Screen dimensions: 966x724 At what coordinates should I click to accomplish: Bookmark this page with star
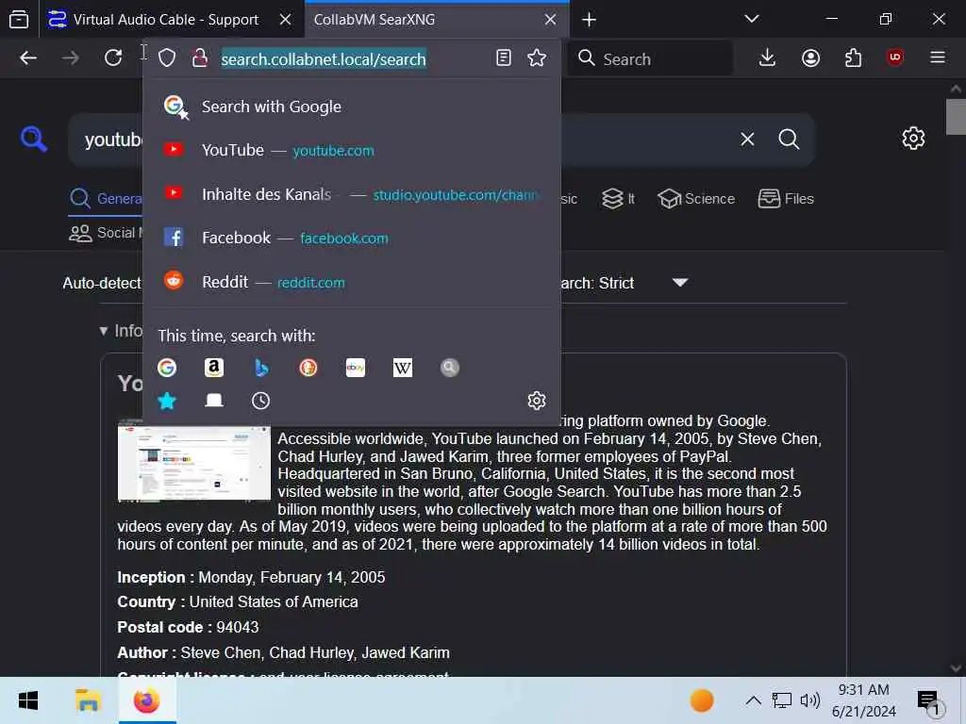537,58
